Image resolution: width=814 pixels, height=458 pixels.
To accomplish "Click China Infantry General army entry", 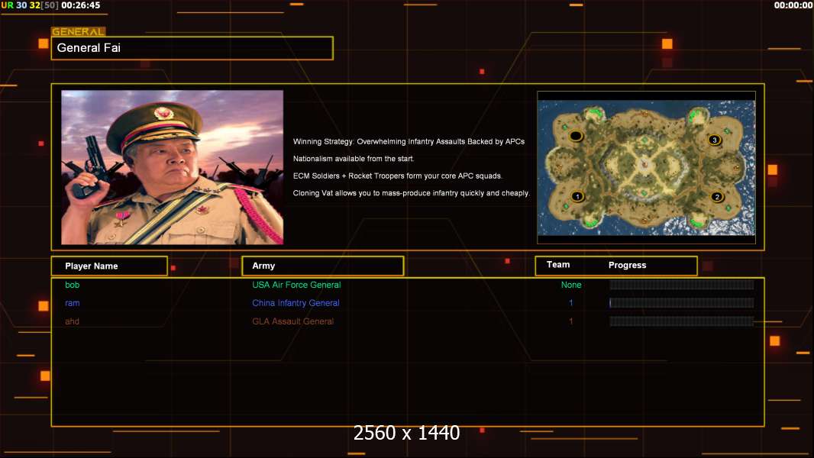I will coord(296,303).
